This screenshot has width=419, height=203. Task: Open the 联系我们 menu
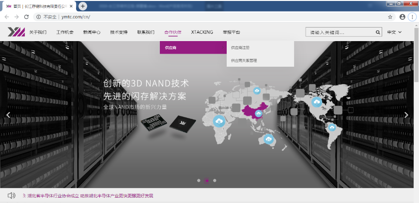pos(146,32)
